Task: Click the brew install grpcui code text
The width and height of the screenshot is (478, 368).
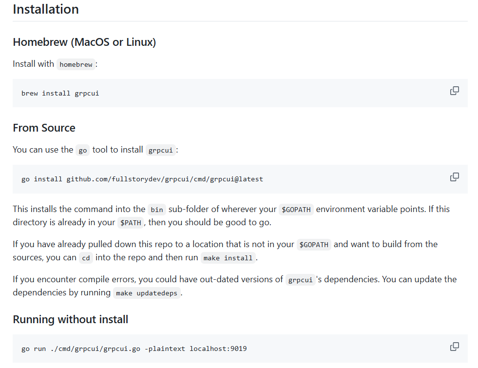Action: click(x=60, y=93)
